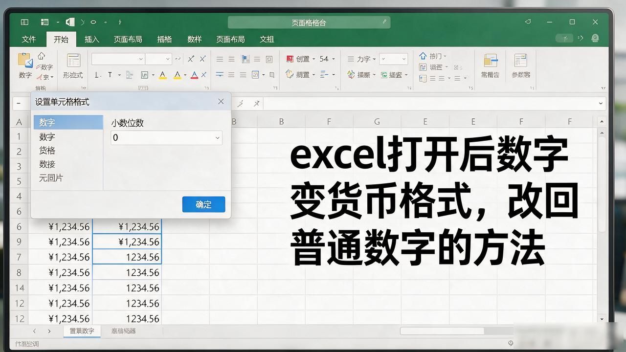Click the title search box 页面格格合

(309, 22)
